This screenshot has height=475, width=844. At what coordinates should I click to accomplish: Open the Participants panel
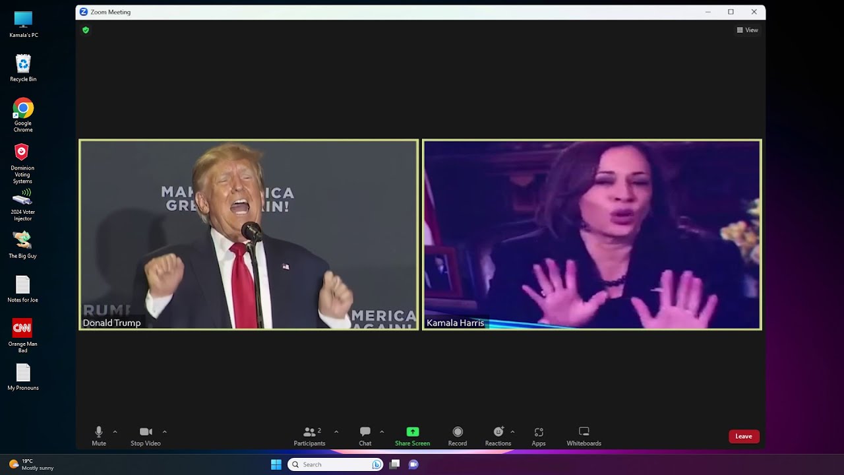[x=309, y=436]
